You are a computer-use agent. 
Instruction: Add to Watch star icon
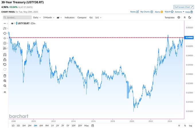tap(172, 12)
